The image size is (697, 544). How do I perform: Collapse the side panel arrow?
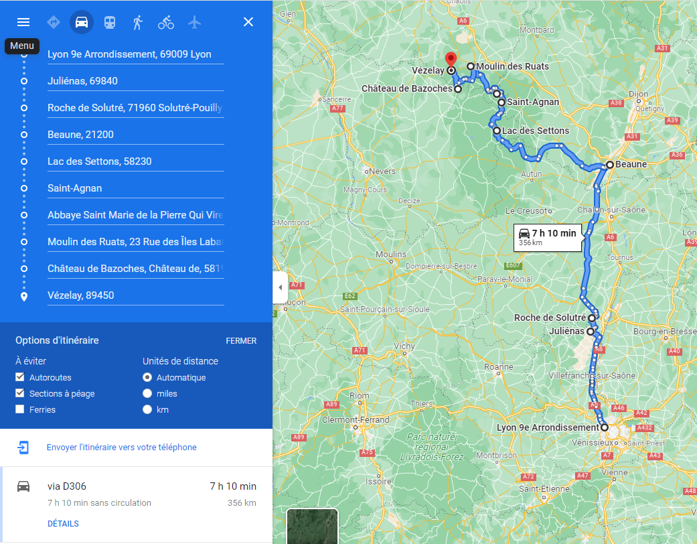point(280,287)
